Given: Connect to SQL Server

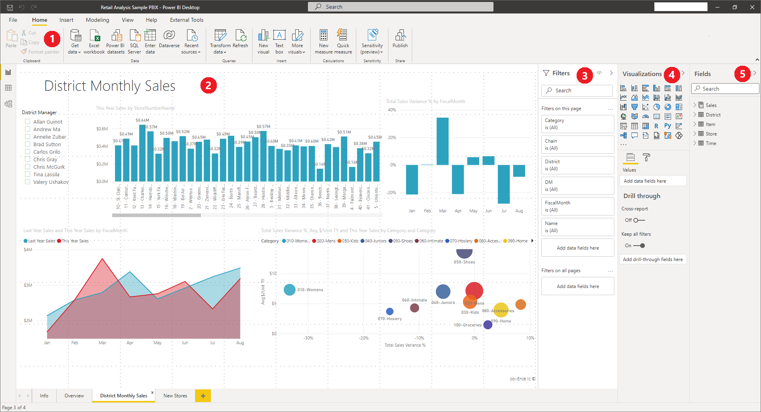Looking at the screenshot, I should point(134,41).
